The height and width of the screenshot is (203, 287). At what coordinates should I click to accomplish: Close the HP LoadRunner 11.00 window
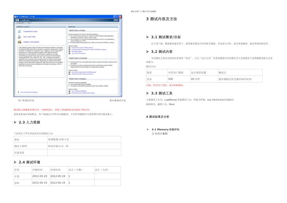pyautogui.click(x=120, y=17)
